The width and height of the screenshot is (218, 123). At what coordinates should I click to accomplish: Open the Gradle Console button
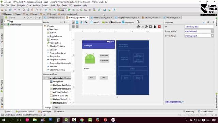pyautogui.click(x=205, y=112)
